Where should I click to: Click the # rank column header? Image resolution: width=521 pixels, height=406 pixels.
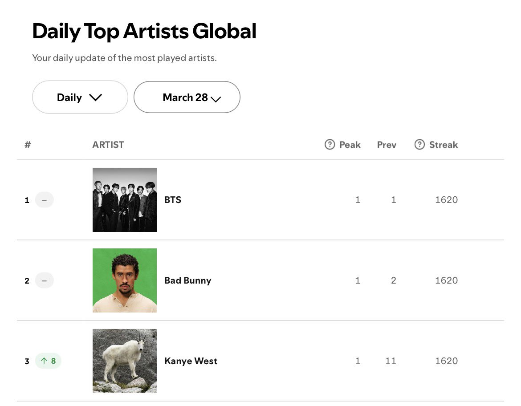(x=28, y=145)
